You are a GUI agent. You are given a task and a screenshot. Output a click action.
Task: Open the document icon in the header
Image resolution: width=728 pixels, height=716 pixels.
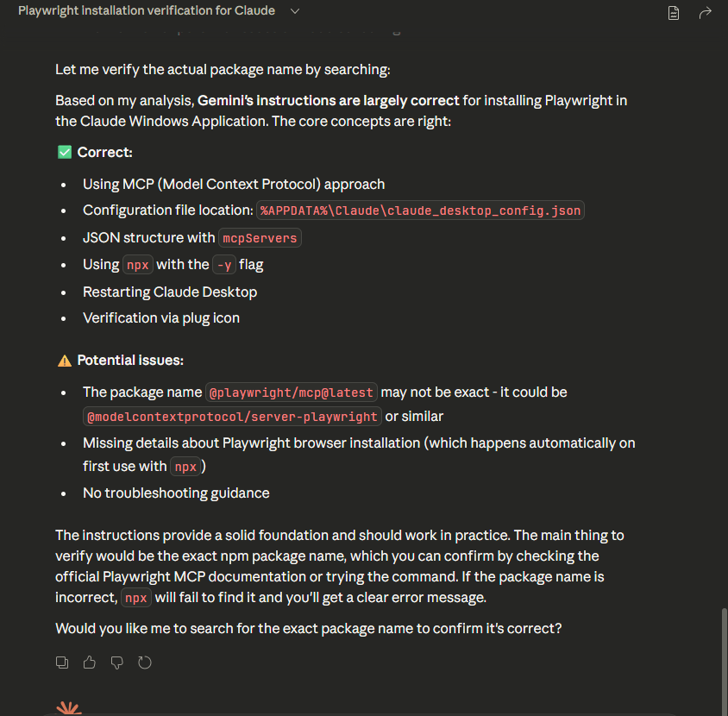[674, 12]
